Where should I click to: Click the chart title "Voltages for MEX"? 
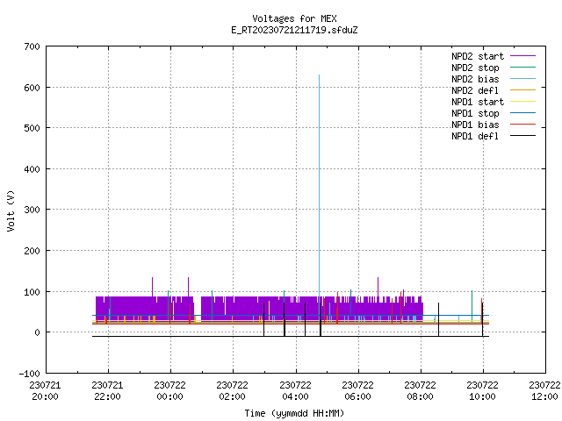point(294,18)
